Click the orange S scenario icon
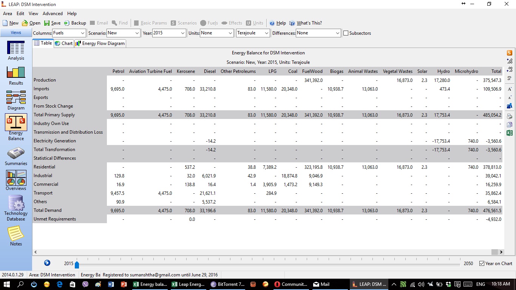516x290 pixels. pyautogui.click(x=510, y=53)
